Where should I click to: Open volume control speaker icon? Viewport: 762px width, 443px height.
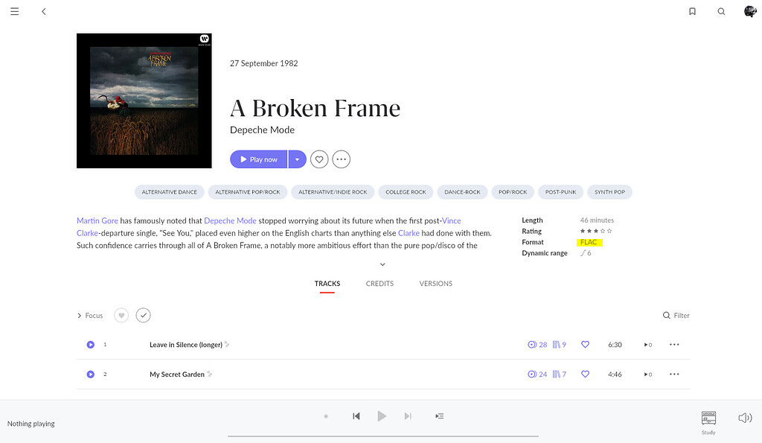[745, 418]
